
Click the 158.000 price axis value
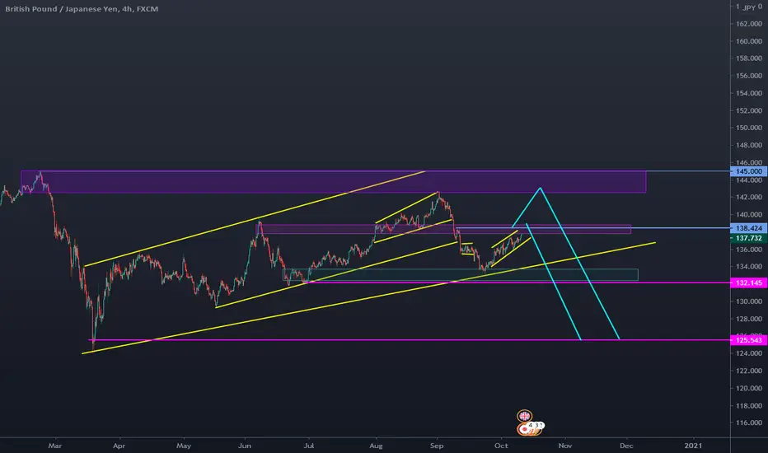pos(749,58)
